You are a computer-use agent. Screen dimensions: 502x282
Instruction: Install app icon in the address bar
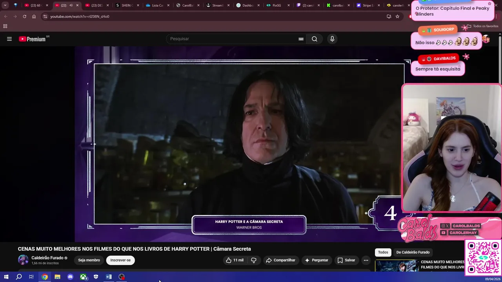(389, 16)
